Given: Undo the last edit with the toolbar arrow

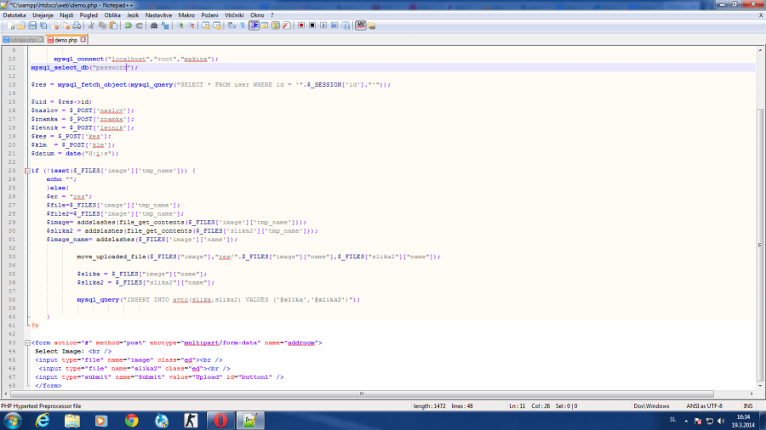Looking at the screenshot, I should point(127,25).
